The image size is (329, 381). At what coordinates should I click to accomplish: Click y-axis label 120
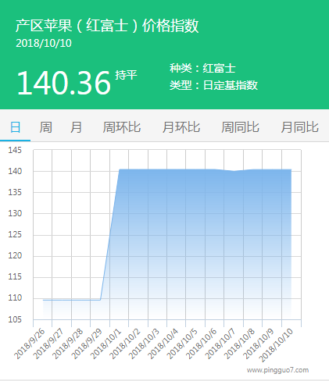tap(15, 255)
